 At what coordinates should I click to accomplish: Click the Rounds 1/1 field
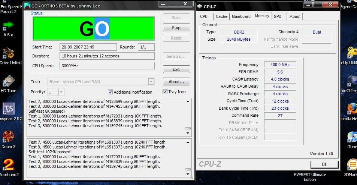(x=146, y=47)
